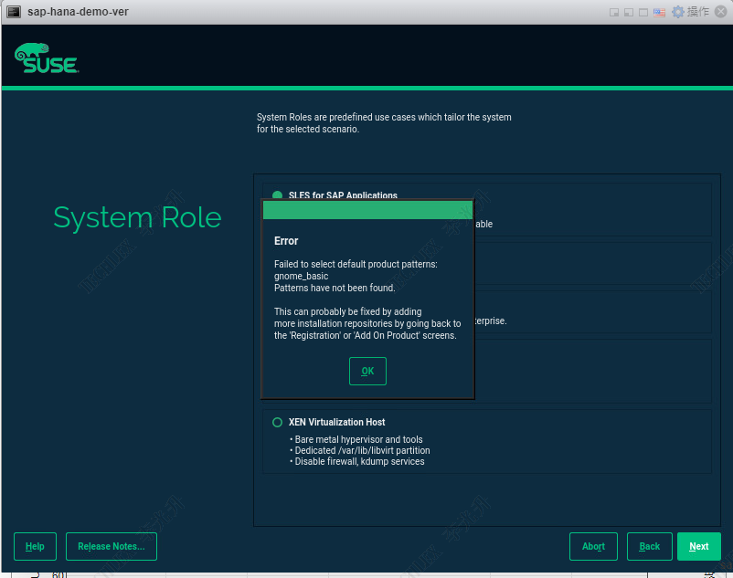Select SLES for SAP Applications radio button
Viewport: 733px width, 578px height.
tap(277, 194)
